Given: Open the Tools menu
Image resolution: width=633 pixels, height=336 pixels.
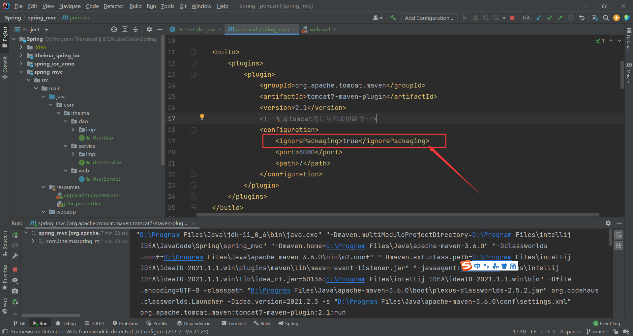Looking at the screenshot, I should [168, 6].
